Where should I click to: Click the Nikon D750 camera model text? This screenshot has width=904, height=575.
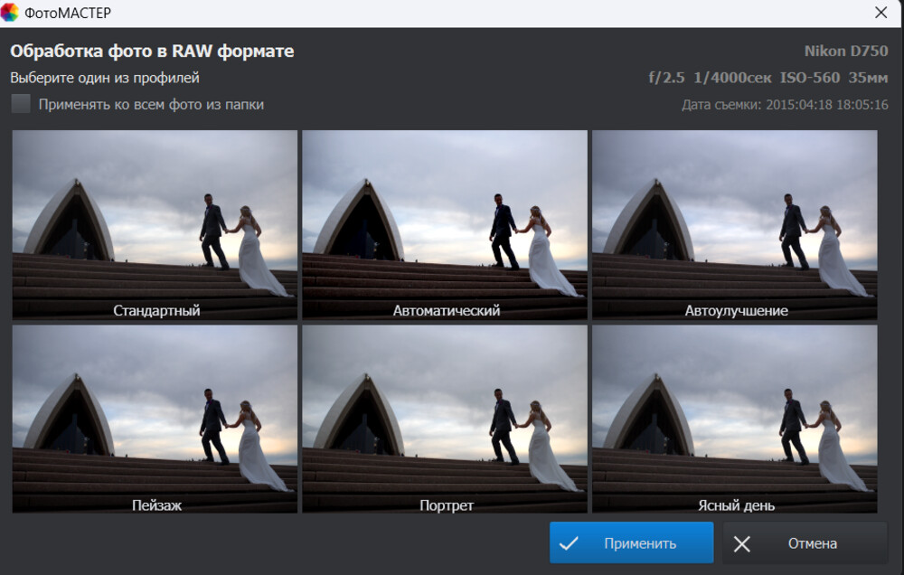pos(845,52)
